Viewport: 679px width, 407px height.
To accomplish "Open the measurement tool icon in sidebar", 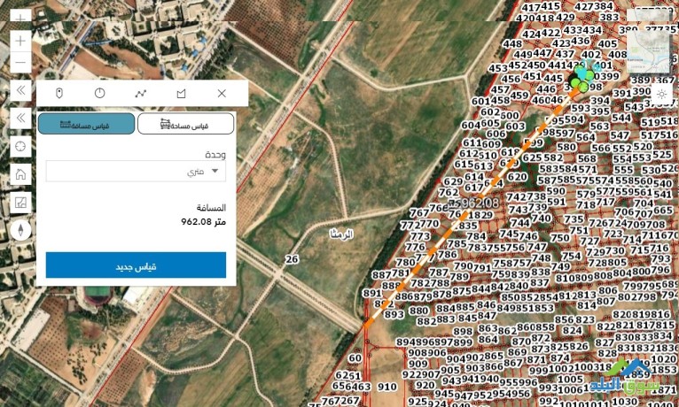I will [x=20, y=203].
